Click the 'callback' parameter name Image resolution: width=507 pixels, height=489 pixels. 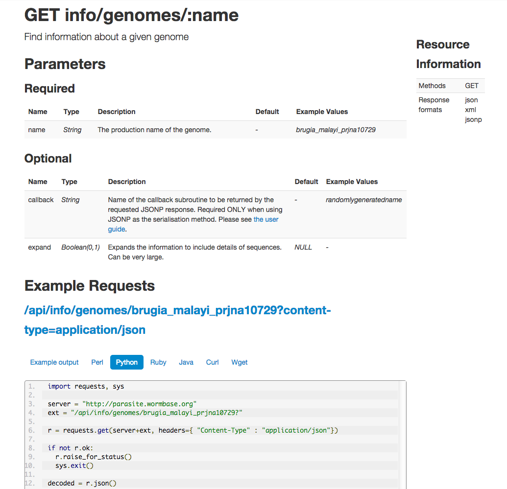(41, 200)
